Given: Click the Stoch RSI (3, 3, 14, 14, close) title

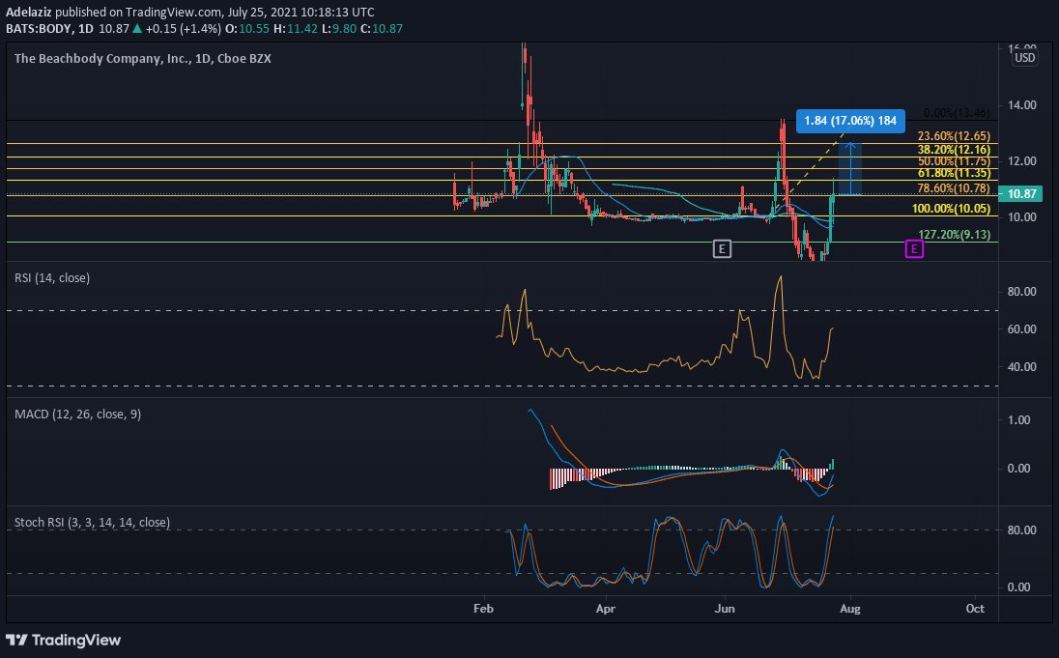Looking at the screenshot, I should tap(92, 522).
